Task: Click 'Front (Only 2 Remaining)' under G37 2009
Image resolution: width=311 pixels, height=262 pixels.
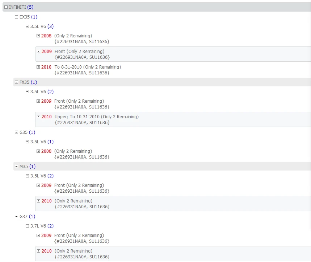Action: pos(79,236)
